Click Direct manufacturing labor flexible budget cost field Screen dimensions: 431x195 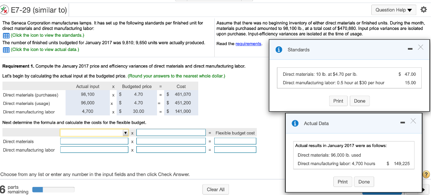[x=235, y=150]
